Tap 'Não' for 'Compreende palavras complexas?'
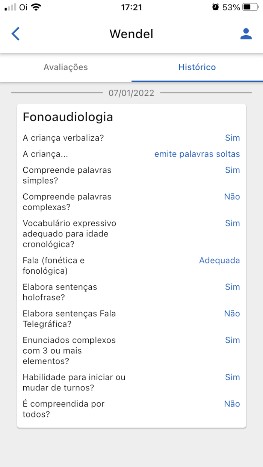The height and width of the screenshot is (467, 263). pos(232,196)
